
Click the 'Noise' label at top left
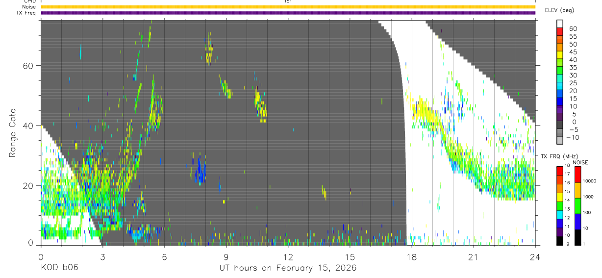pyautogui.click(x=28, y=7)
